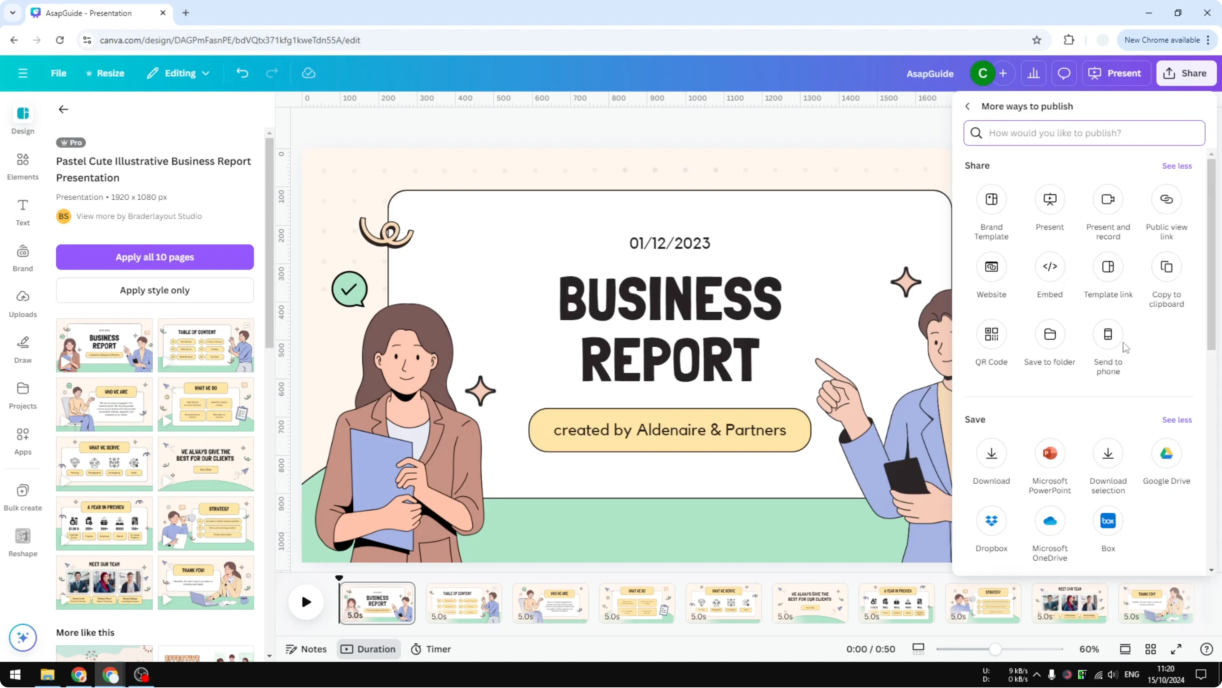The width and height of the screenshot is (1222, 688).
Task: Open the Resize dropdown in the toolbar
Action: click(105, 73)
